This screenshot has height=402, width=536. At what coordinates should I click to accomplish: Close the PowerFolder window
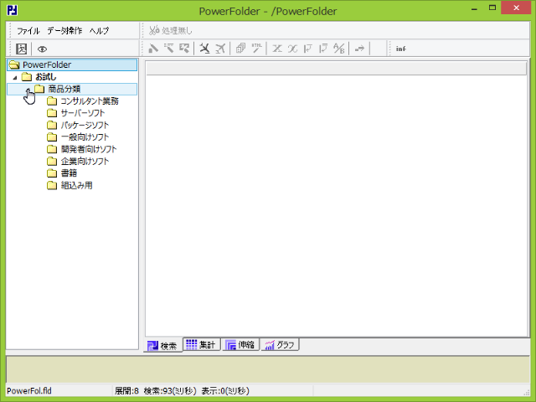click(516, 8)
